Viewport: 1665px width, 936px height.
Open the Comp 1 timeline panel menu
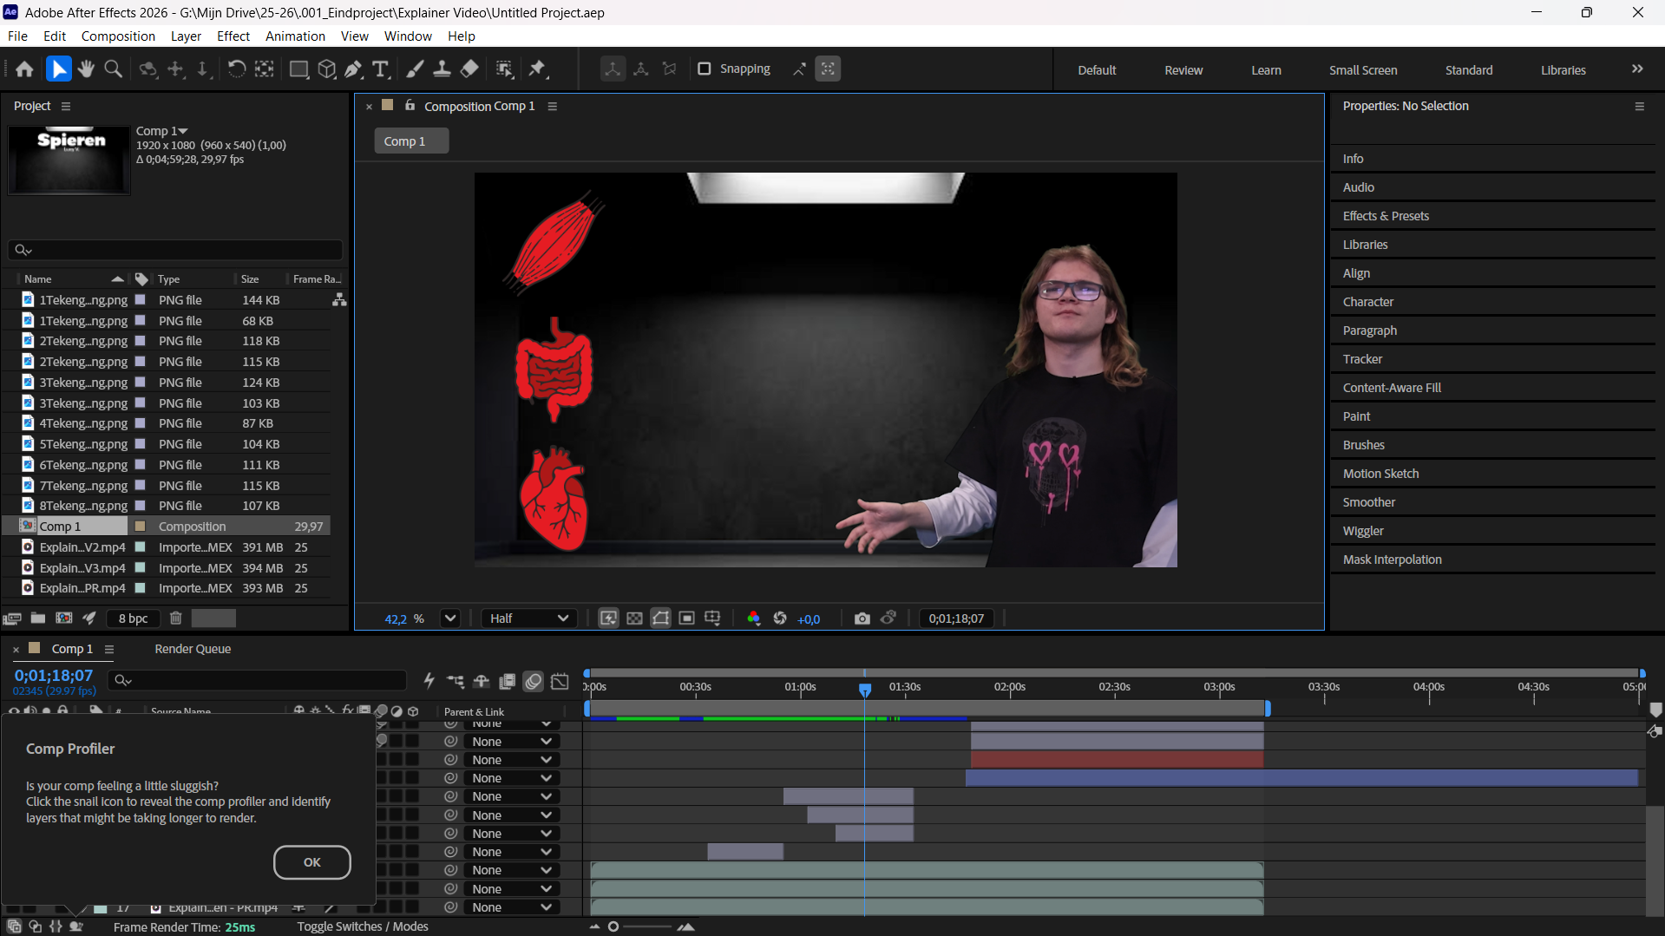click(109, 650)
